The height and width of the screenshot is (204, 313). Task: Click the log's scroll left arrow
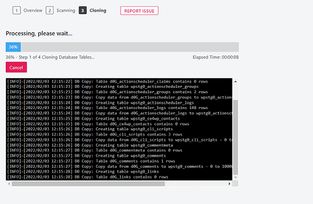pos(9,184)
